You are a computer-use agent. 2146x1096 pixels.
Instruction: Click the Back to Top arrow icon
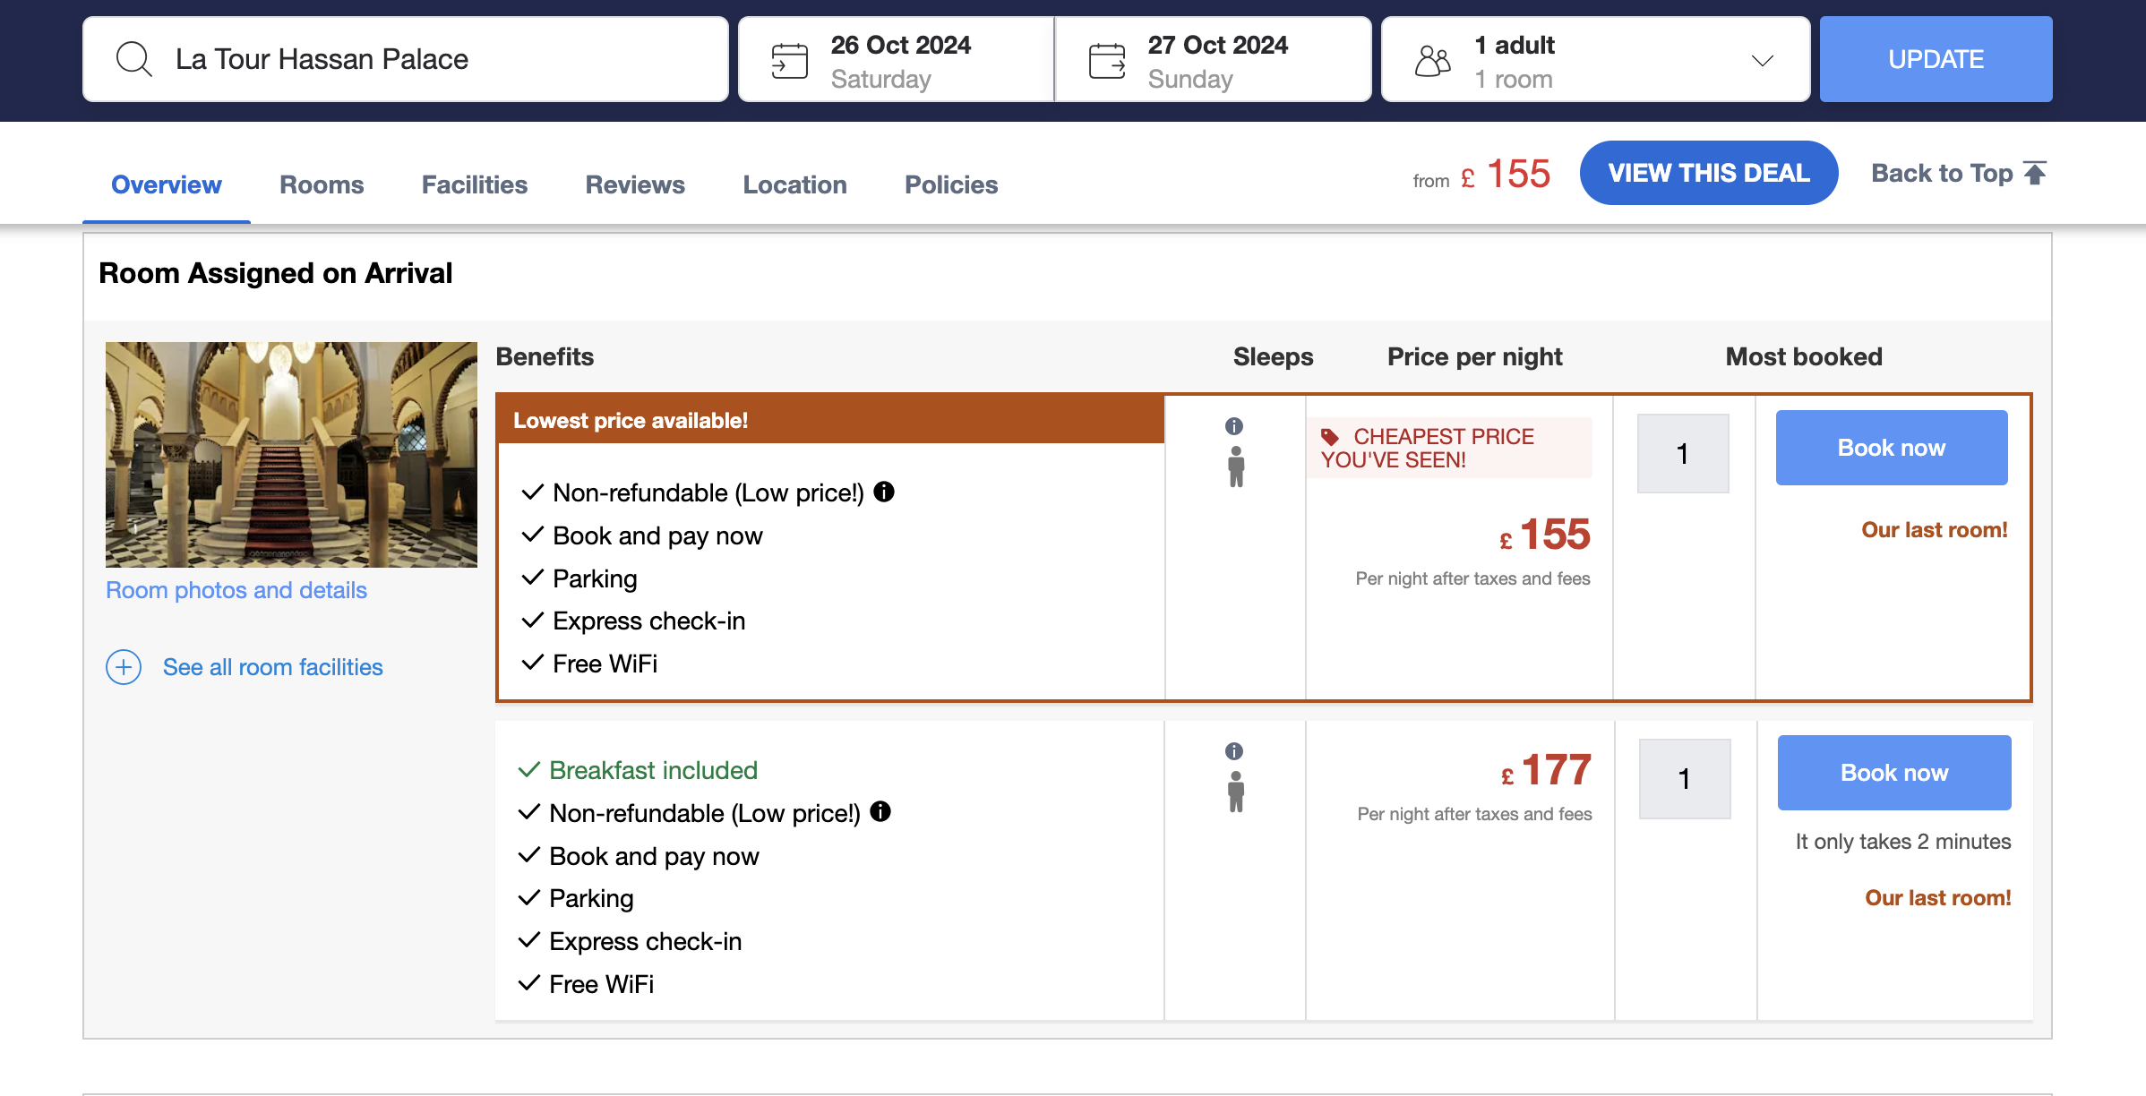point(2036,173)
